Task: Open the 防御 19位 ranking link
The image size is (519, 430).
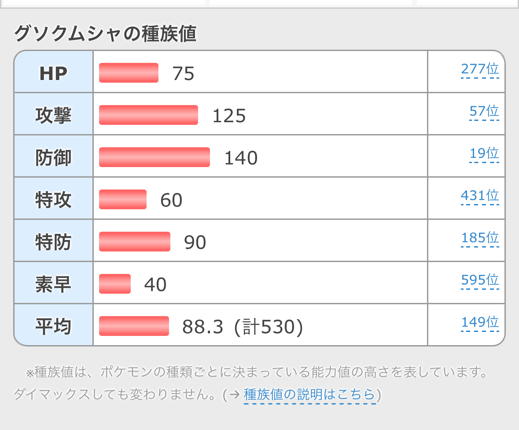Action: pyautogui.click(x=484, y=153)
